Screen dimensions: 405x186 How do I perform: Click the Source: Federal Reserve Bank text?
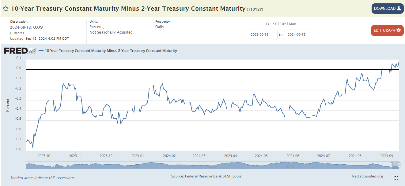click(x=206, y=176)
